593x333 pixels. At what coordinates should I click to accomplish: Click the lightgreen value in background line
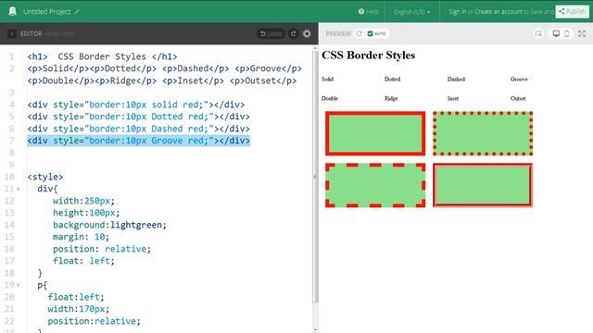(x=136, y=225)
